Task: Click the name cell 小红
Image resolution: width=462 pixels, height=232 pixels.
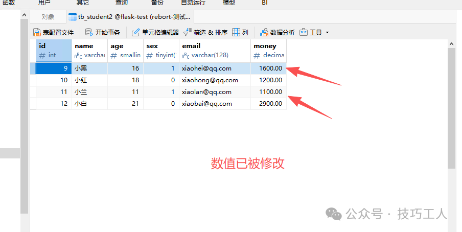Action: point(89,80)
